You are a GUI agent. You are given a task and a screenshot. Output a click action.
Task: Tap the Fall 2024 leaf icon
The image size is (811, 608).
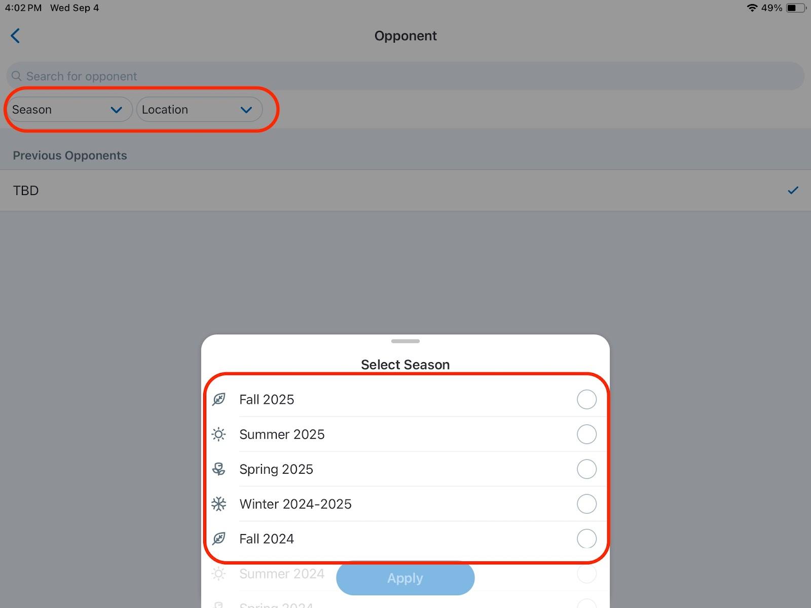[x=219, y=539]
